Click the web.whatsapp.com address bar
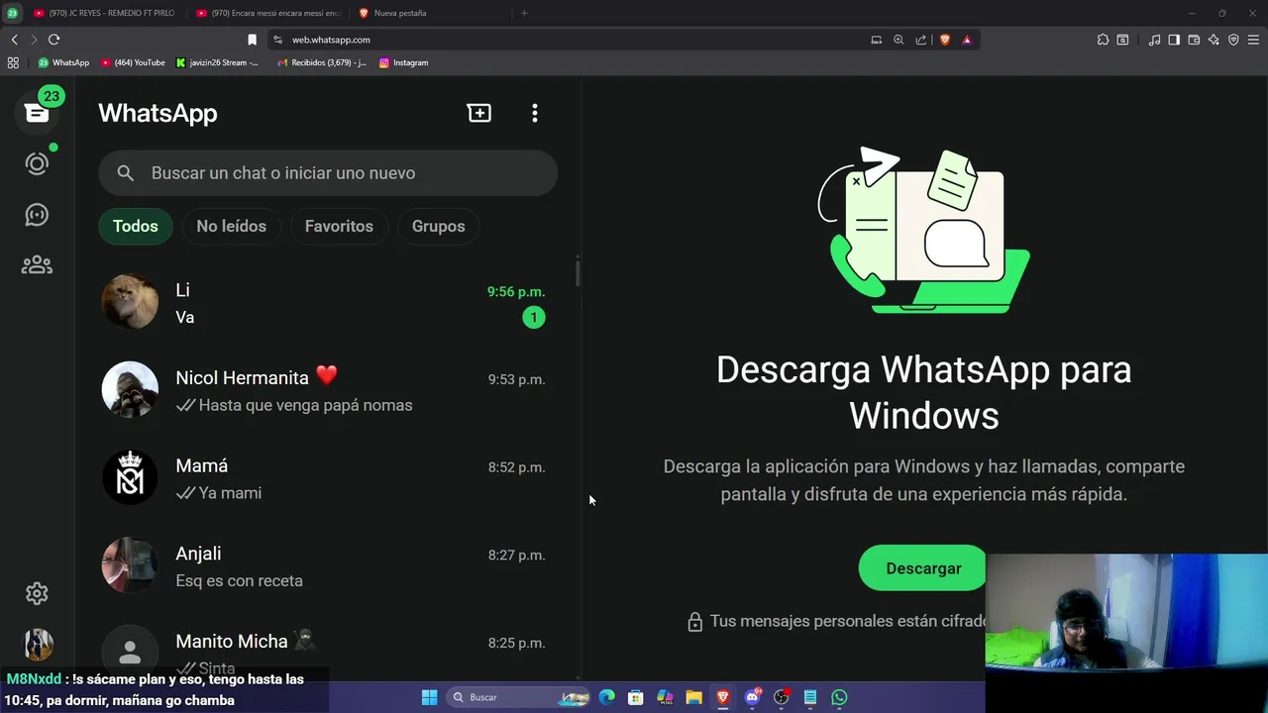This screenshot has height=713, width=1268. (x=575, y=40)
